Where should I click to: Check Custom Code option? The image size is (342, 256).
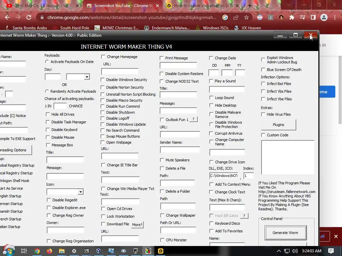coord(263,135)
